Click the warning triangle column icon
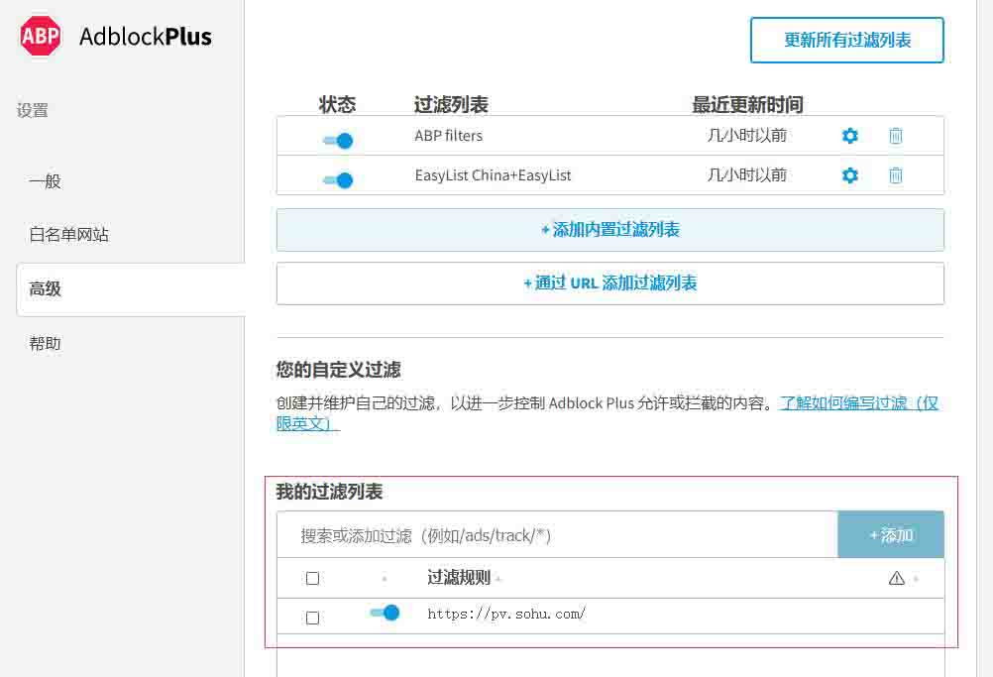Viewport: 993px width, 677px height. click(x=897, y=578)
